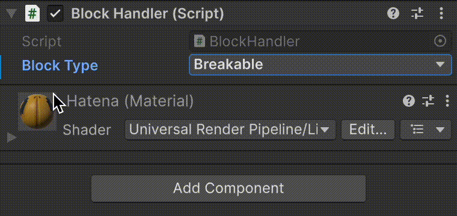Open the Universal Render Pipeline shader dropdown
The width and height of the screenshot is (457, 216).
tap(230, 130)
